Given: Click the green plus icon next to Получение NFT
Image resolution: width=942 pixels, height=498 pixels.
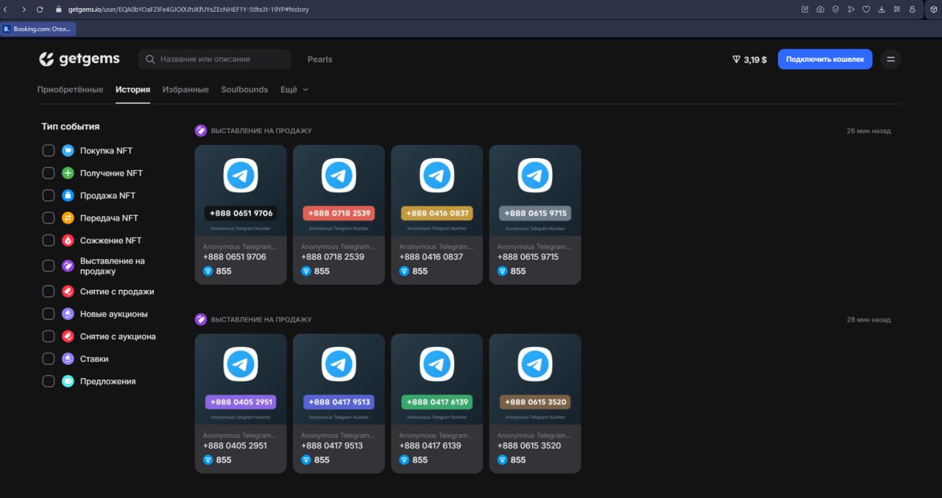Looking at the screenshot, I should click(68, 173).
